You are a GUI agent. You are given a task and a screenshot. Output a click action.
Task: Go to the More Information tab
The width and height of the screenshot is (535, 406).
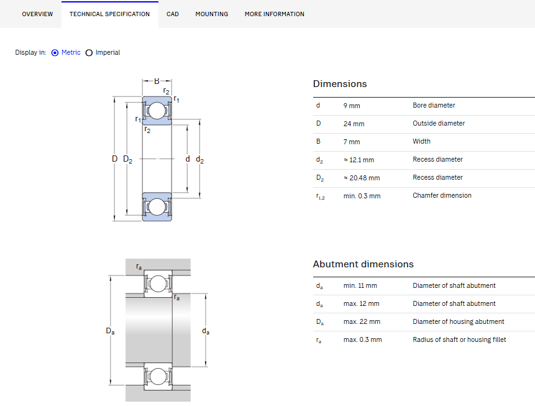click(274, 14)
